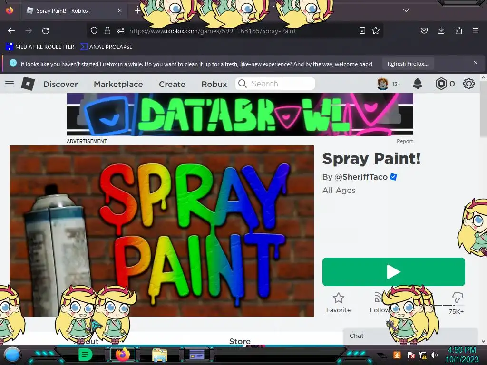Click the Roblox logo home icon
This screenshot has width=487, height=365.
pos(28,84)
